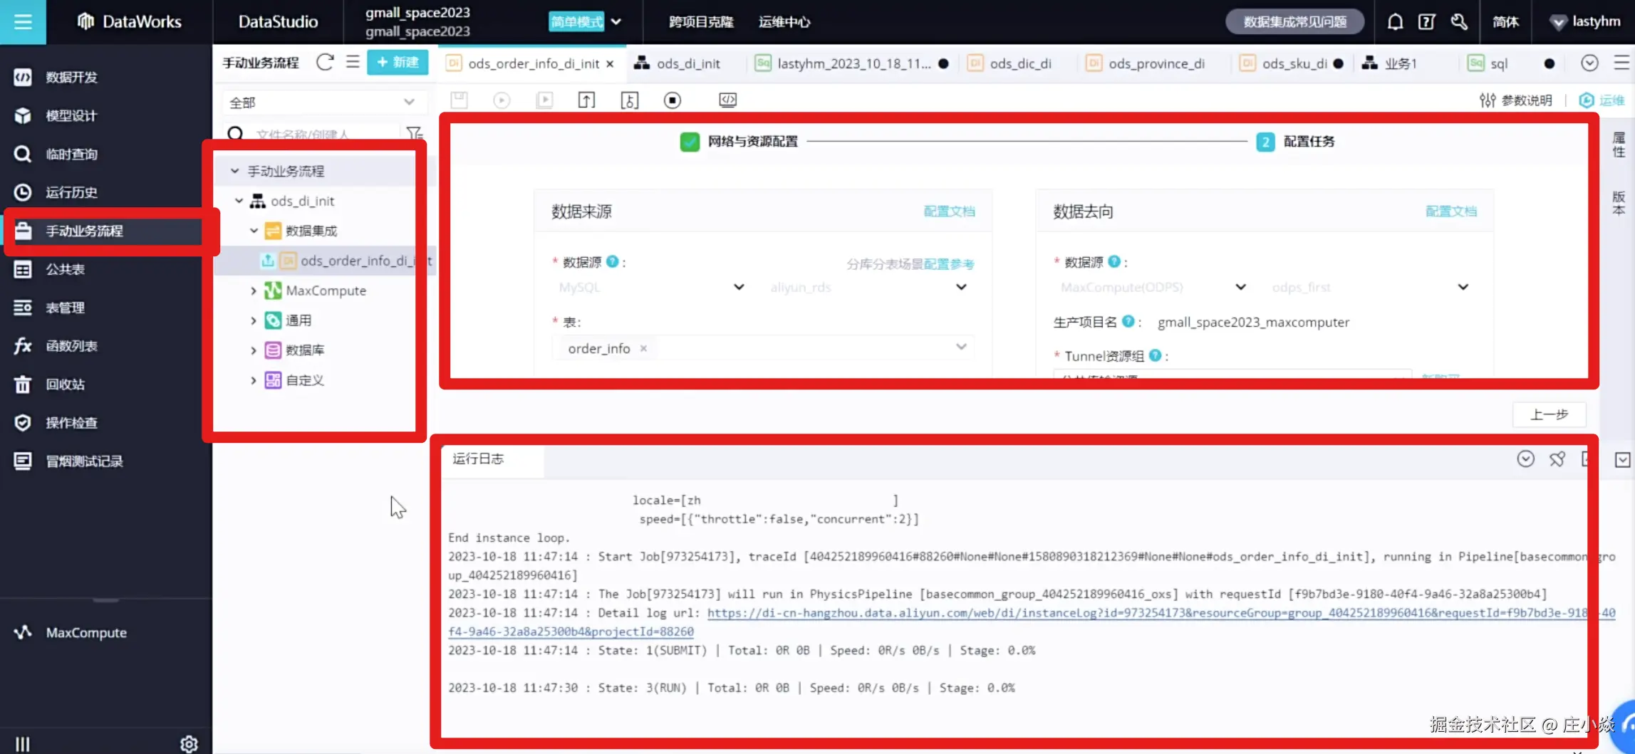
Task: Click the lock-edit icon in toolbar
Action: pos(630,100)
